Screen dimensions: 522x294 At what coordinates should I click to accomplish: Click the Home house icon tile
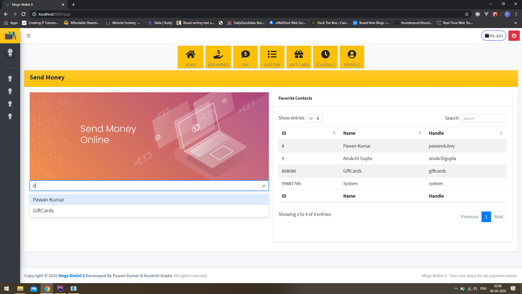(190, 57)
